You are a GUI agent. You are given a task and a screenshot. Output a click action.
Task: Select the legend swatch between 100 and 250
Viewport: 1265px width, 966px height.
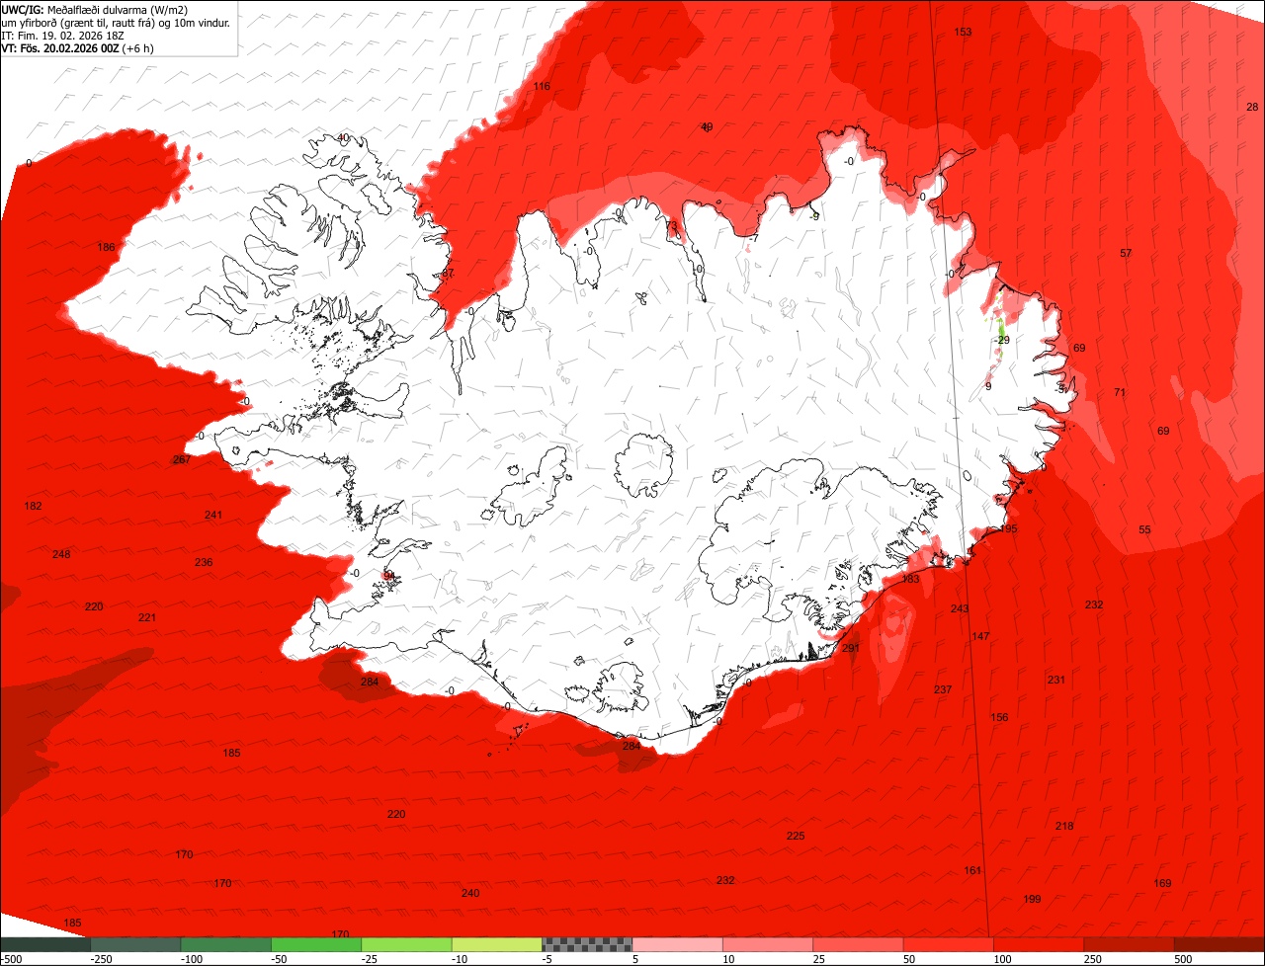coord(1039,944)
